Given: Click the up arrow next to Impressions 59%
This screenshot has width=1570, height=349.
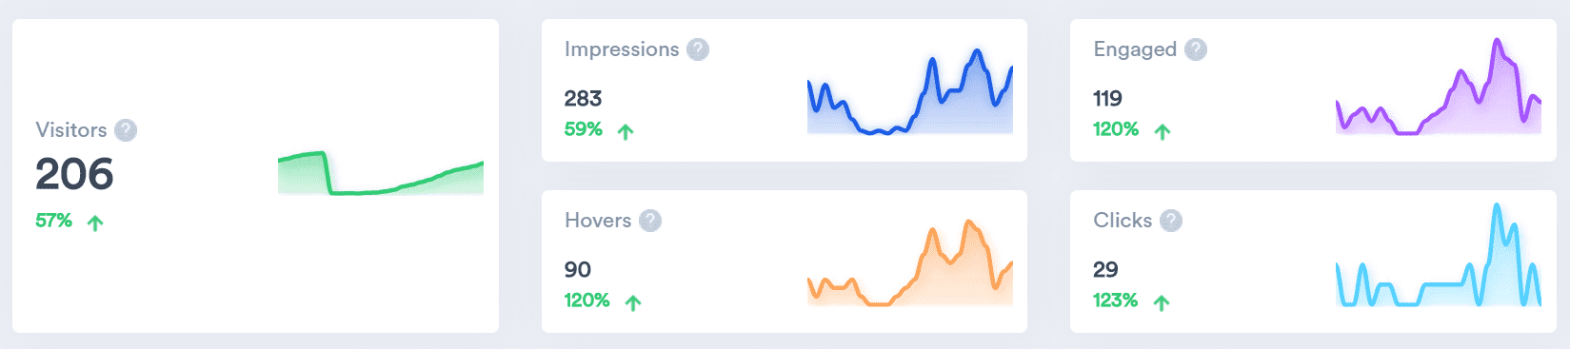Looking at the screenshot, I should click(x=626, y=132).
